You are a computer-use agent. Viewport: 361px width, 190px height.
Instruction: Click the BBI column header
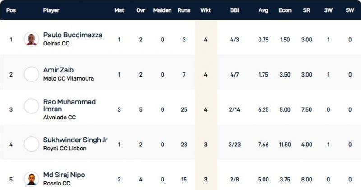click(235, 10)
